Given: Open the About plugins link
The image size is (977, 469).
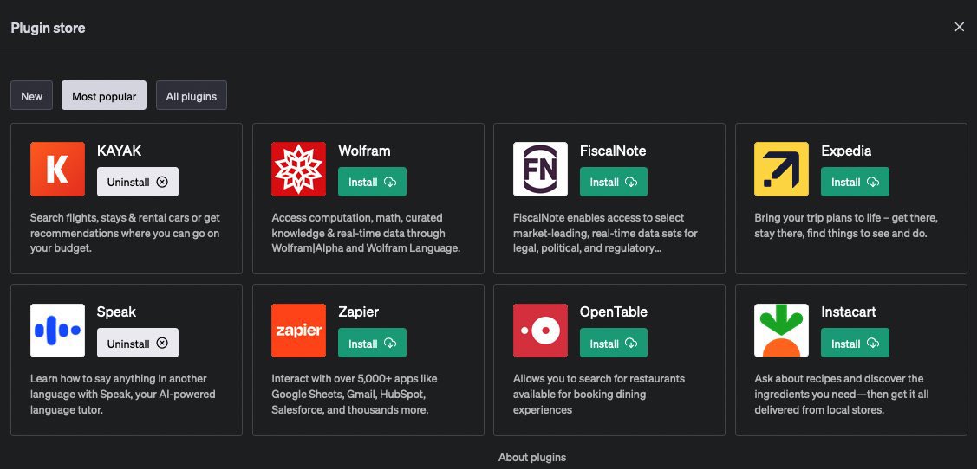Looking at the screenshot, I should coord(532,457).
